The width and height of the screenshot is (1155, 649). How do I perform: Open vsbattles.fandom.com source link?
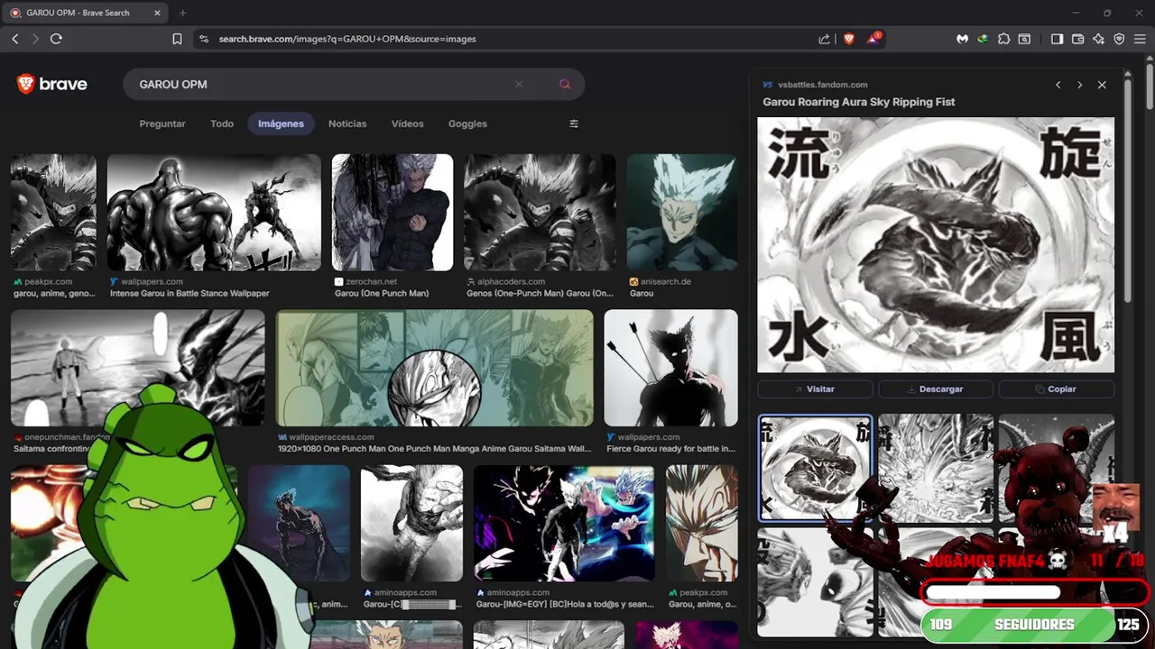[x=822, y=85]
